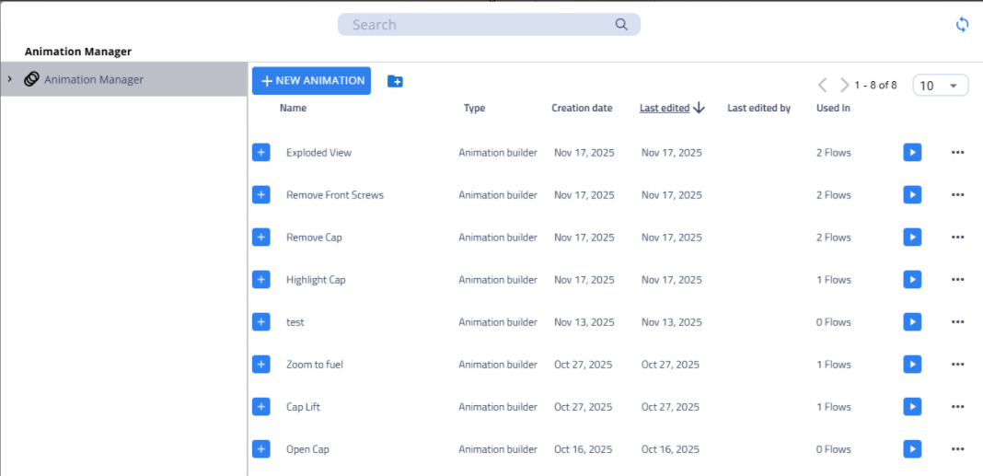983x476 pixels.
Task: Click the New Animation button
Action: 311,81
